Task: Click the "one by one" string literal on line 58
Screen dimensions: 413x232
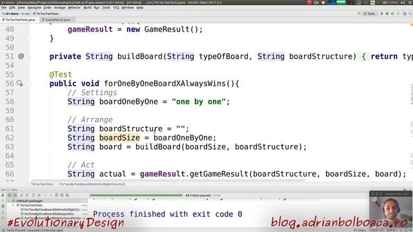Action: (x=199, y=102)
